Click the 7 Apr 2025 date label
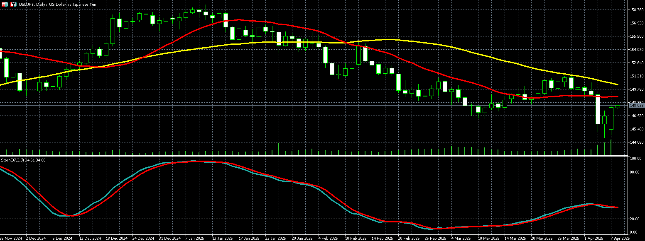 pos(618,239)
